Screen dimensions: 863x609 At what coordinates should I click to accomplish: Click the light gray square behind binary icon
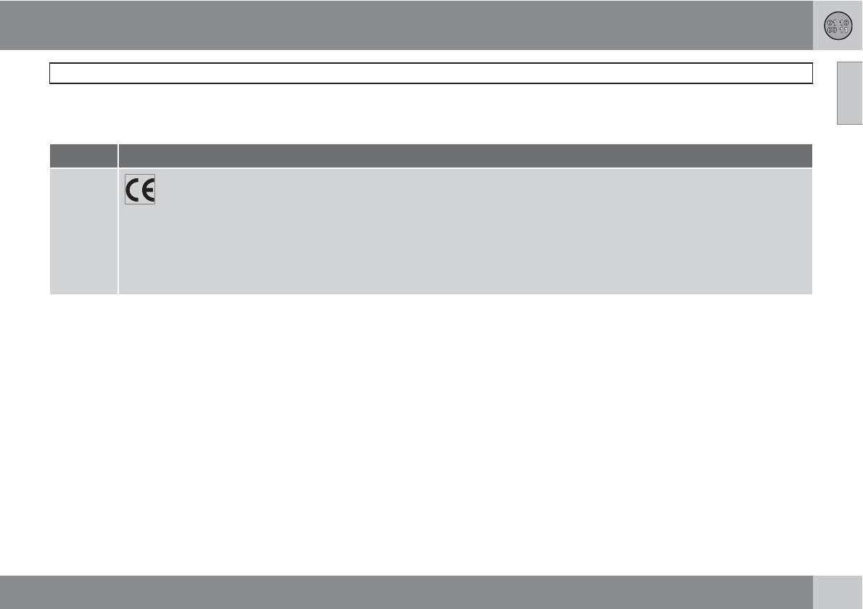tap(838, 25)
